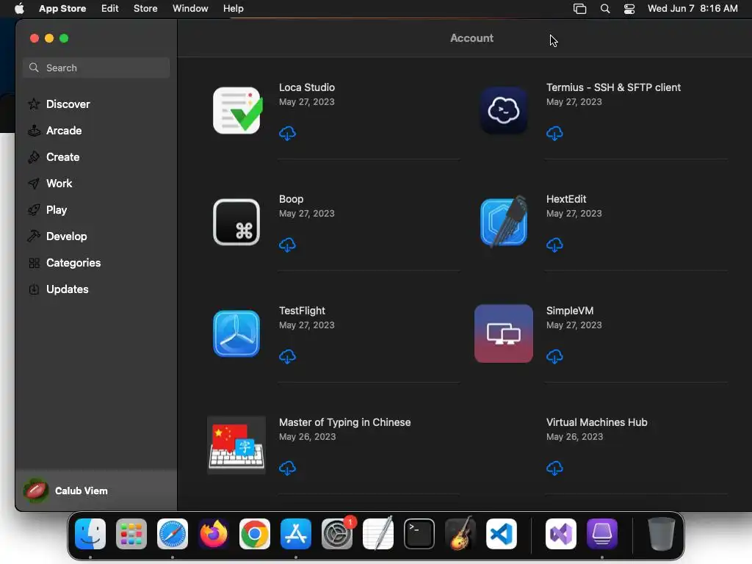This screenshot has height=564, width=752.
Task: Open the TestFlight app icon
Action: 236,334
